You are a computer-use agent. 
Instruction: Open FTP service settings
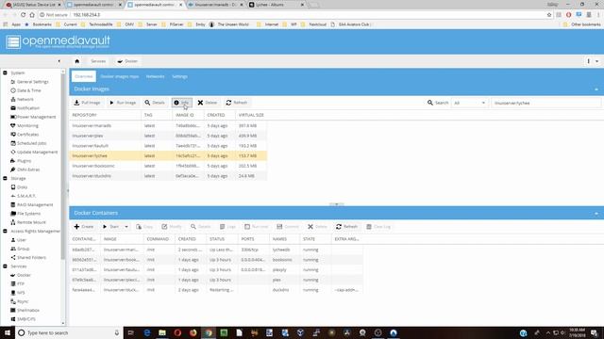(x=21, y=283)
